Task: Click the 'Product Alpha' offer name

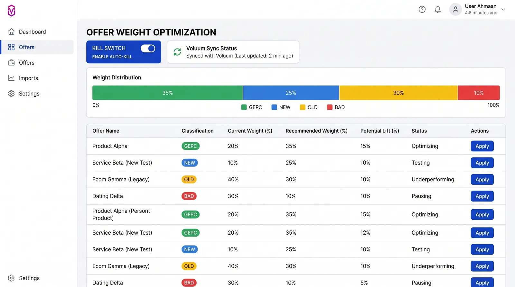Action: pos(110,146)
